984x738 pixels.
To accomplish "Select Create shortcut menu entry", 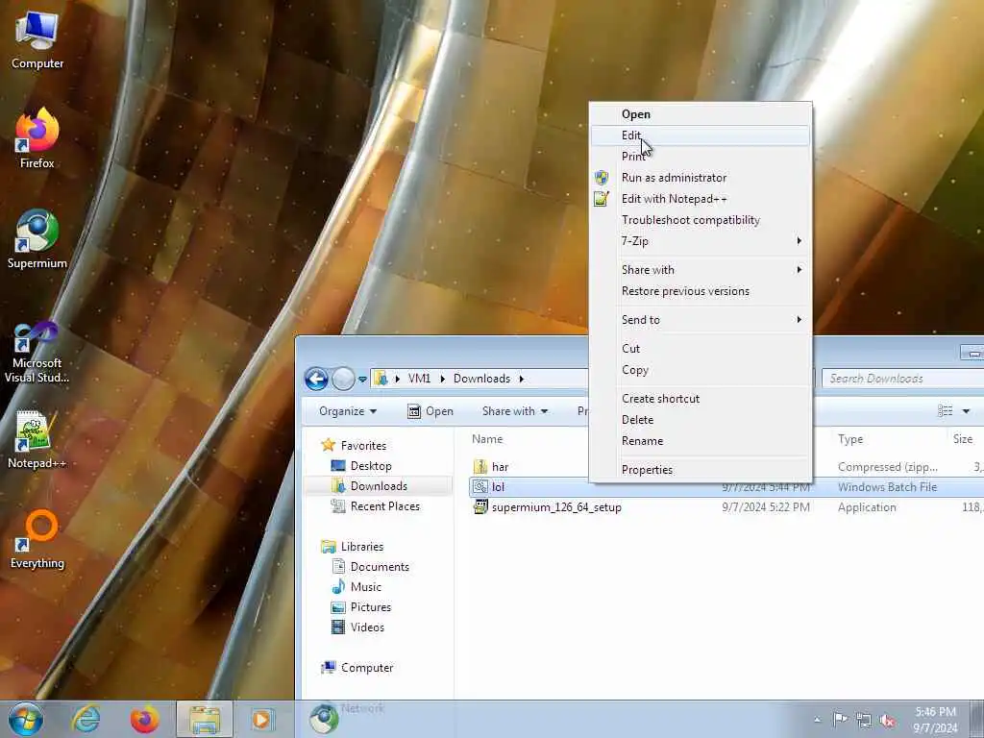I will pos(700,399).
